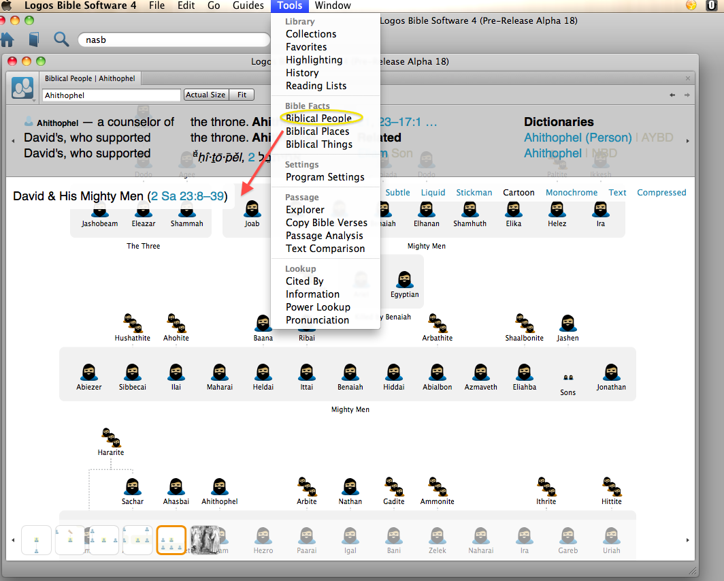This screenshot has height=581, width=724.
Task: Click the Home icon in toolbar
Action: 7,40
